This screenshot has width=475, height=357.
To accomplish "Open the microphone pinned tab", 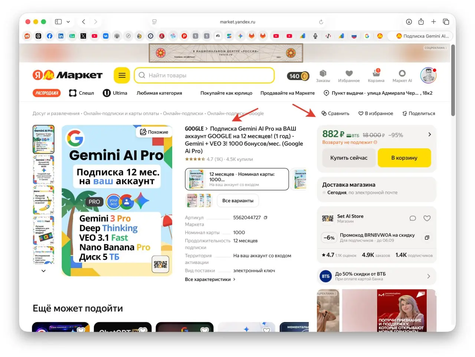I will (x=315, y=36).
